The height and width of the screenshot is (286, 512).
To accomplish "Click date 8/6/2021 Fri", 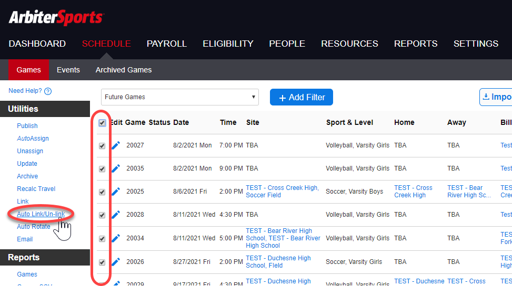I will point(190,192).
